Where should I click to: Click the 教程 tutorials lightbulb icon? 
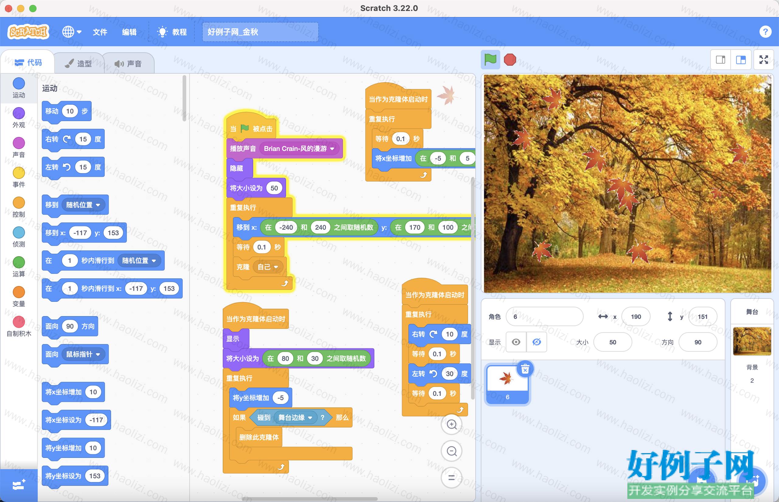[162, 32]
